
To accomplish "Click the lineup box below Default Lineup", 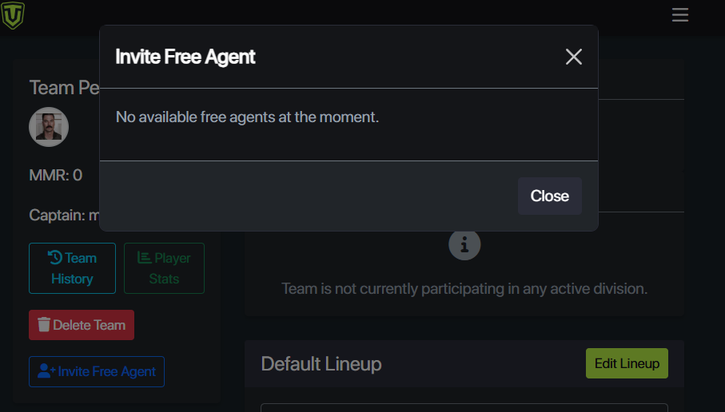I will [464, 407].
